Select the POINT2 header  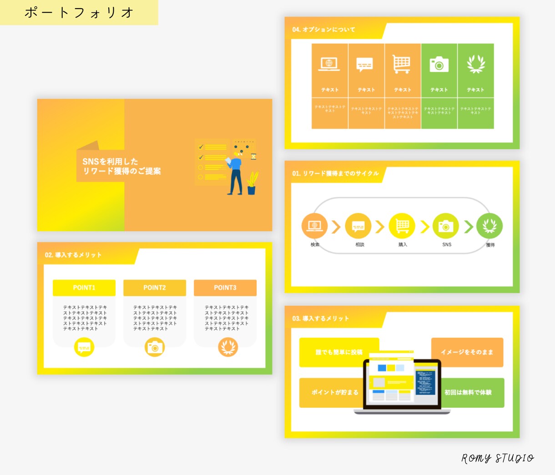point(155,288)
